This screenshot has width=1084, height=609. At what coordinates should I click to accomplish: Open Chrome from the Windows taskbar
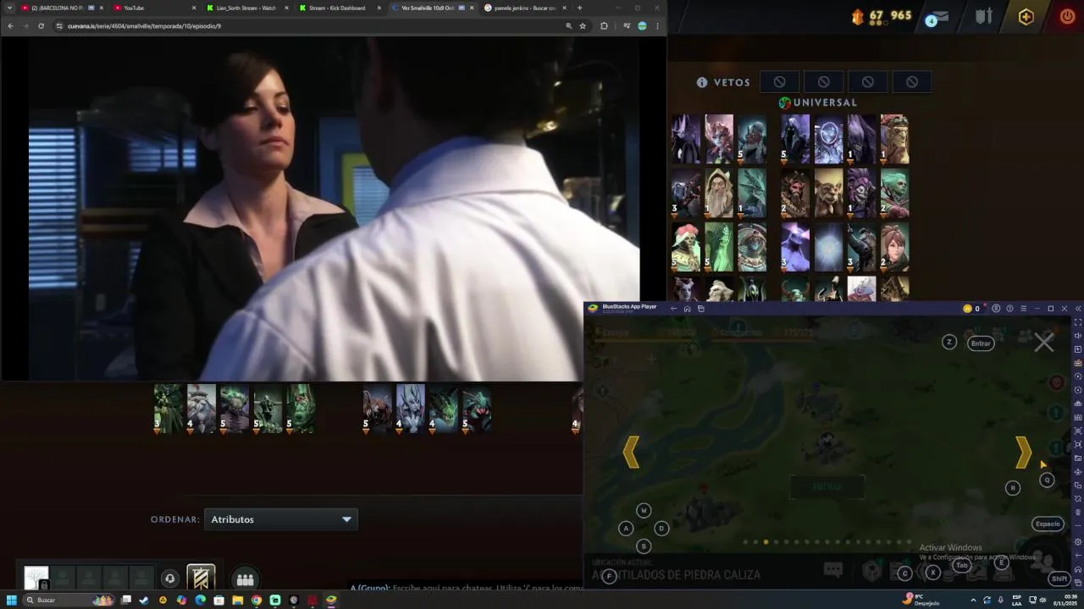click(x=256, y=600)
